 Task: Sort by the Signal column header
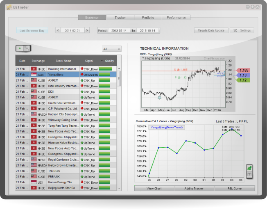coord(89,61)
